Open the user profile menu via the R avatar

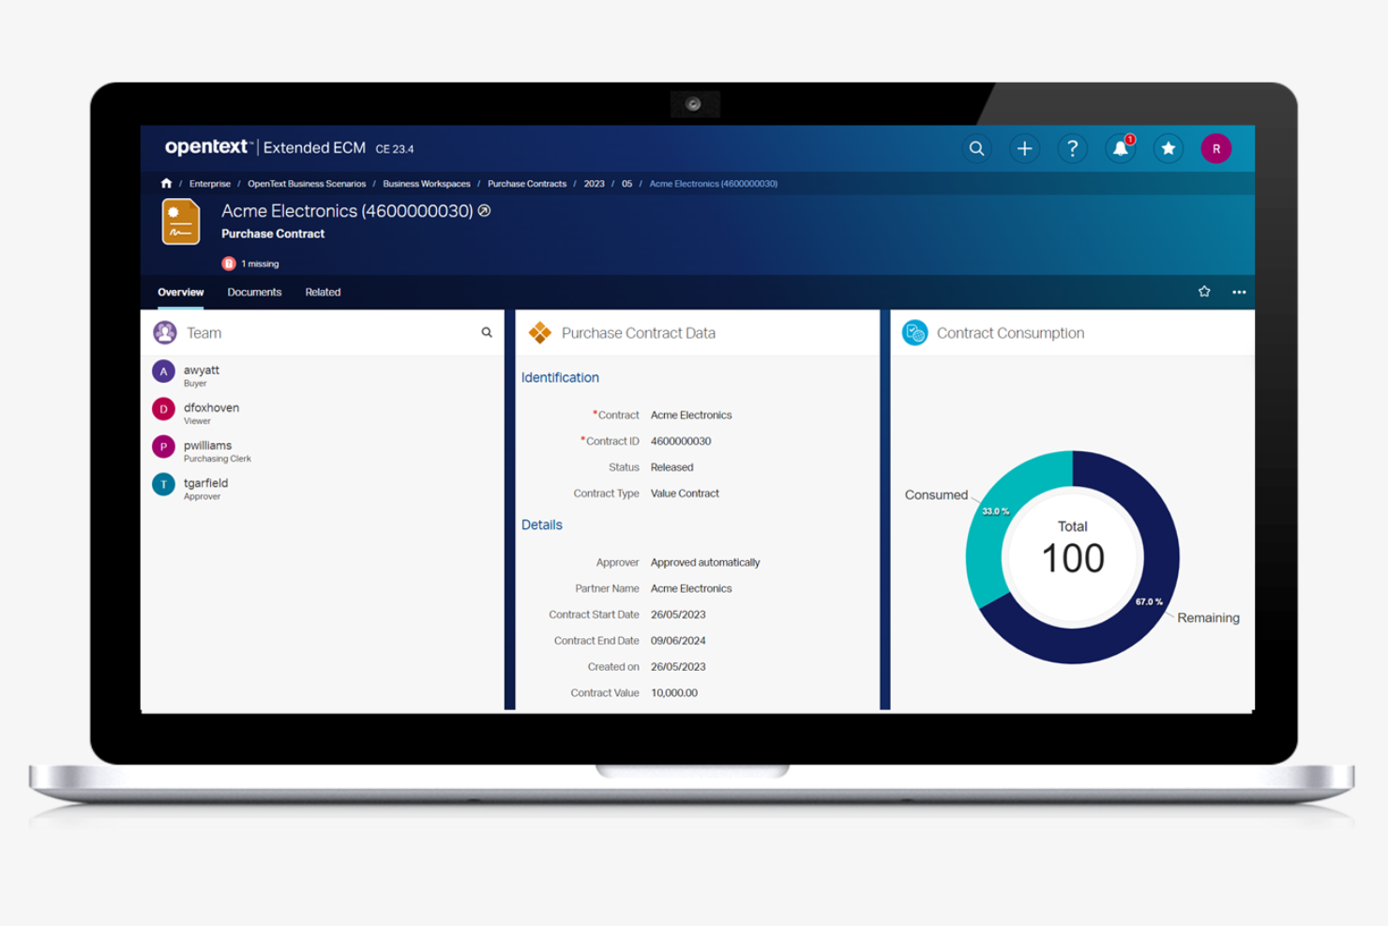tap(1216, 148)
